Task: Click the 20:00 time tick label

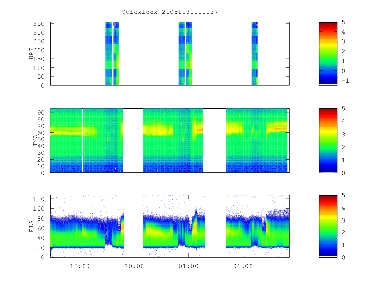Action: (x=134, y=266)
